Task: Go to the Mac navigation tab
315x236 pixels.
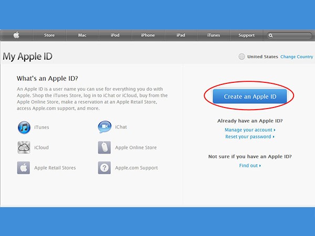Action: click(x=82, y=35)
